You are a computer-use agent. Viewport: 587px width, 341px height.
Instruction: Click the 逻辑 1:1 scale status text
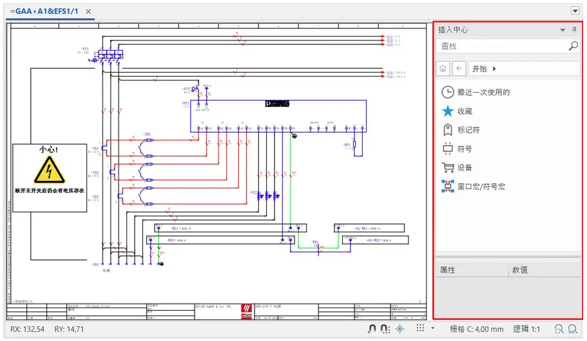pos(526,329)
